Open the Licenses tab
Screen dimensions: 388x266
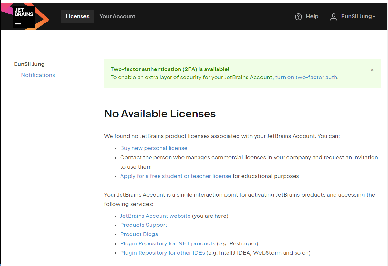pos(77,16)
